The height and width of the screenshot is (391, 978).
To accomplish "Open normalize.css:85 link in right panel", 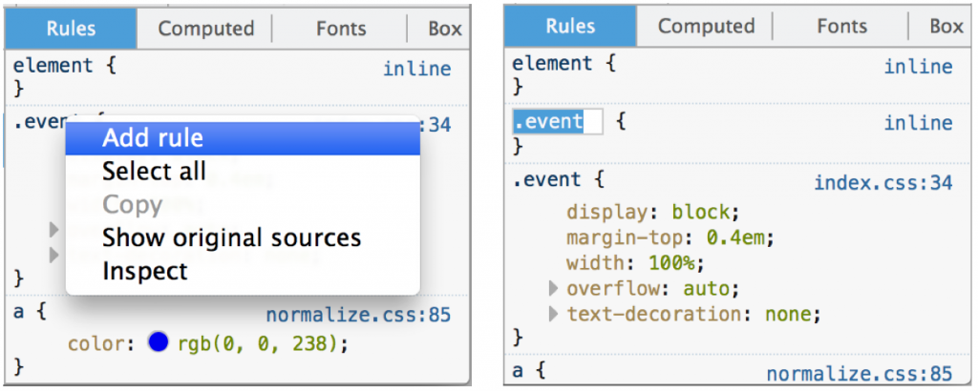I will [859, 374].
